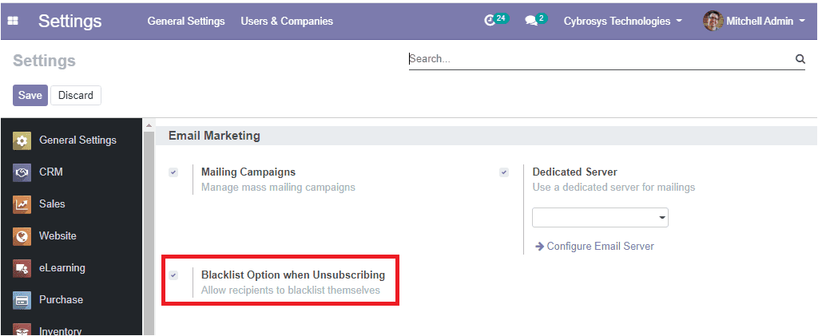The height and width of the screenshot is (336, 818).
Task: Expand the Cybrosys Technologies company dropdown
Action: [x=623, y=22]
